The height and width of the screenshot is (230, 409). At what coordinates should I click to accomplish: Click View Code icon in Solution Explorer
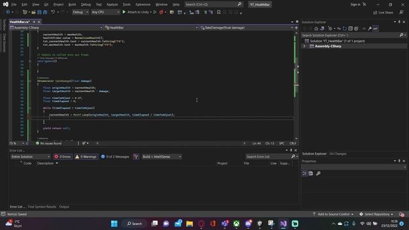(x=364, y=29)
